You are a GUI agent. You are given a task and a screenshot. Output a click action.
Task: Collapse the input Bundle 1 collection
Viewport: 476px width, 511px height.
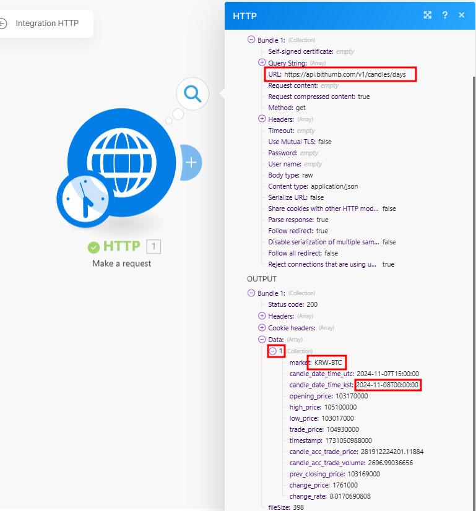tap(251, 40)
